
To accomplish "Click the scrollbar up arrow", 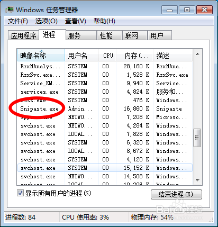I will [197, 54].
